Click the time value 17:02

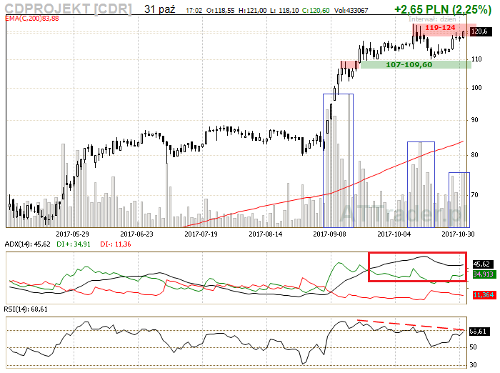pos(194,11)
